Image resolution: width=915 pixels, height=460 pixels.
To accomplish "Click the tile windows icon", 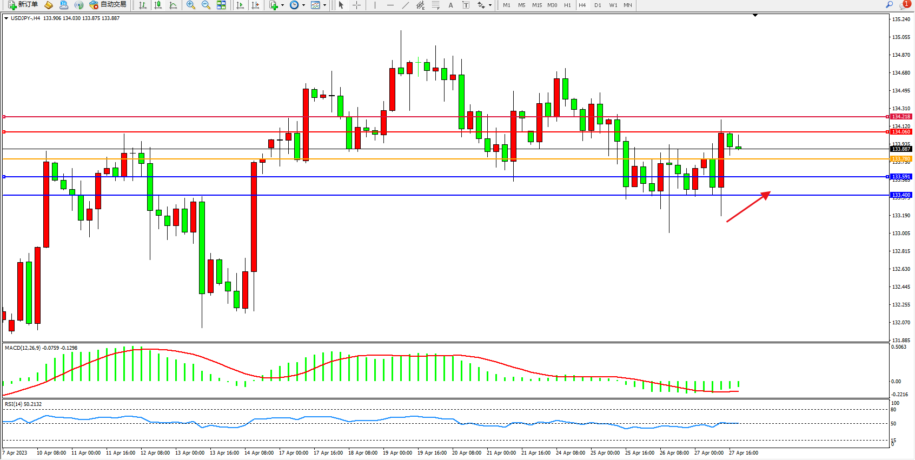I will tap(221, 5).
